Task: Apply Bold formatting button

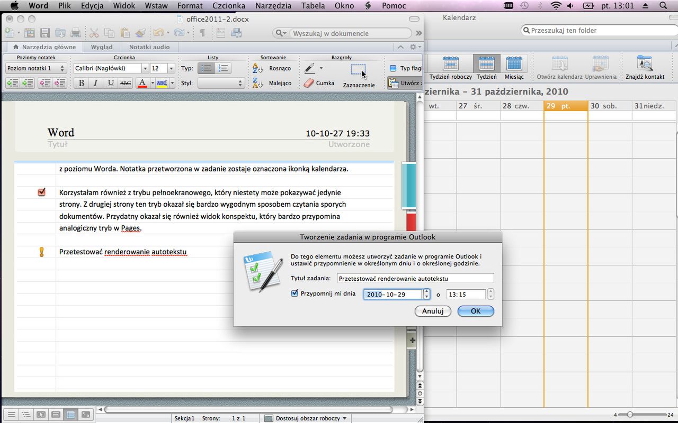Action: point(81,83)
